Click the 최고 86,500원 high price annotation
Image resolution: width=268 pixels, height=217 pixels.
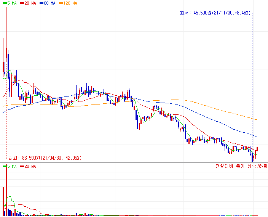point(45,158)
